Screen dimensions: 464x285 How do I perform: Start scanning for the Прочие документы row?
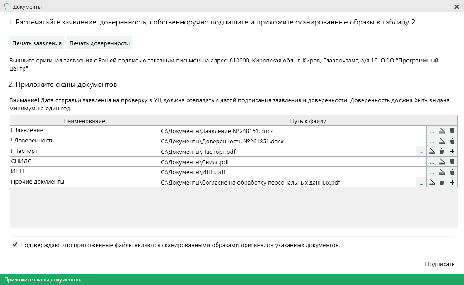click(x=431, y=182)
